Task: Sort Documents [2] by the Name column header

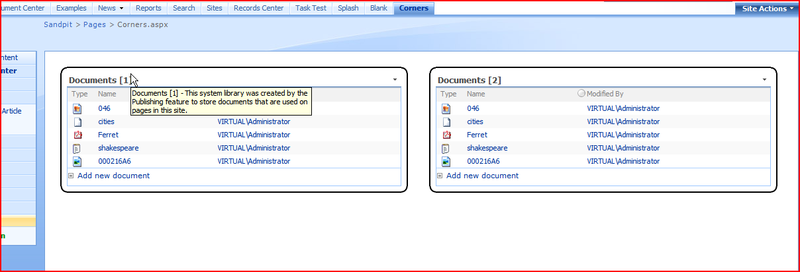Action: 475,94
